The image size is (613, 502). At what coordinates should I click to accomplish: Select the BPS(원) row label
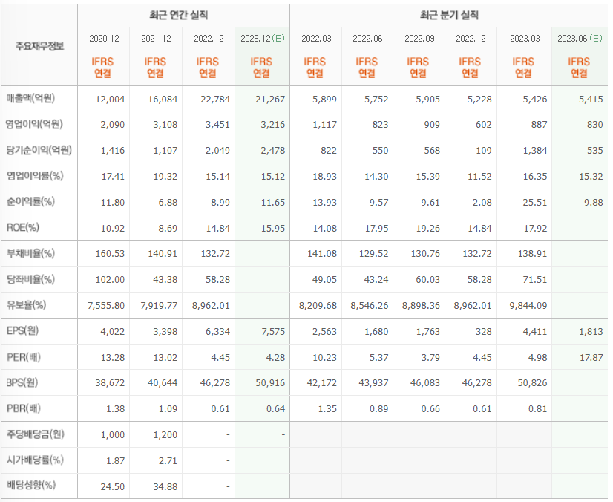click(x=22, y=382)
